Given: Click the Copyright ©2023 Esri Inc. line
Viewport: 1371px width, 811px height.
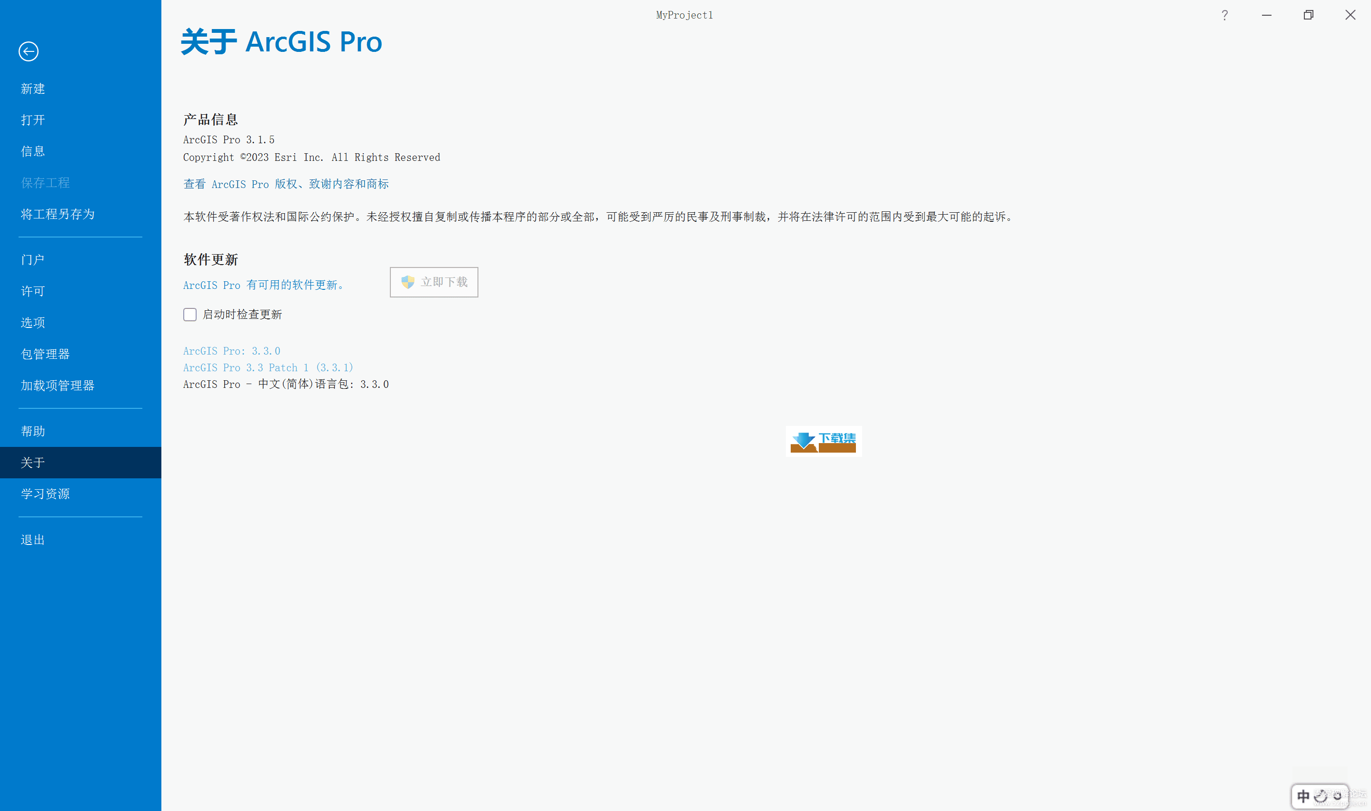Looking at the screenshot, I should click(x=311, y=158).
